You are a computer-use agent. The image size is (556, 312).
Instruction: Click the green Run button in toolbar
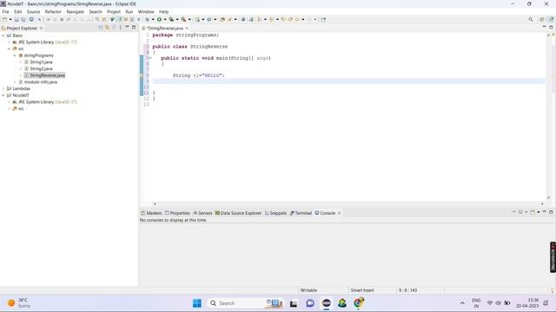159,19
